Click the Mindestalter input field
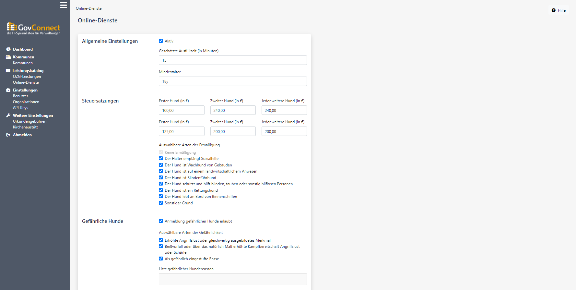Image resolution: width=576 pixels, height=290 pixels. (x=233, y=81)
